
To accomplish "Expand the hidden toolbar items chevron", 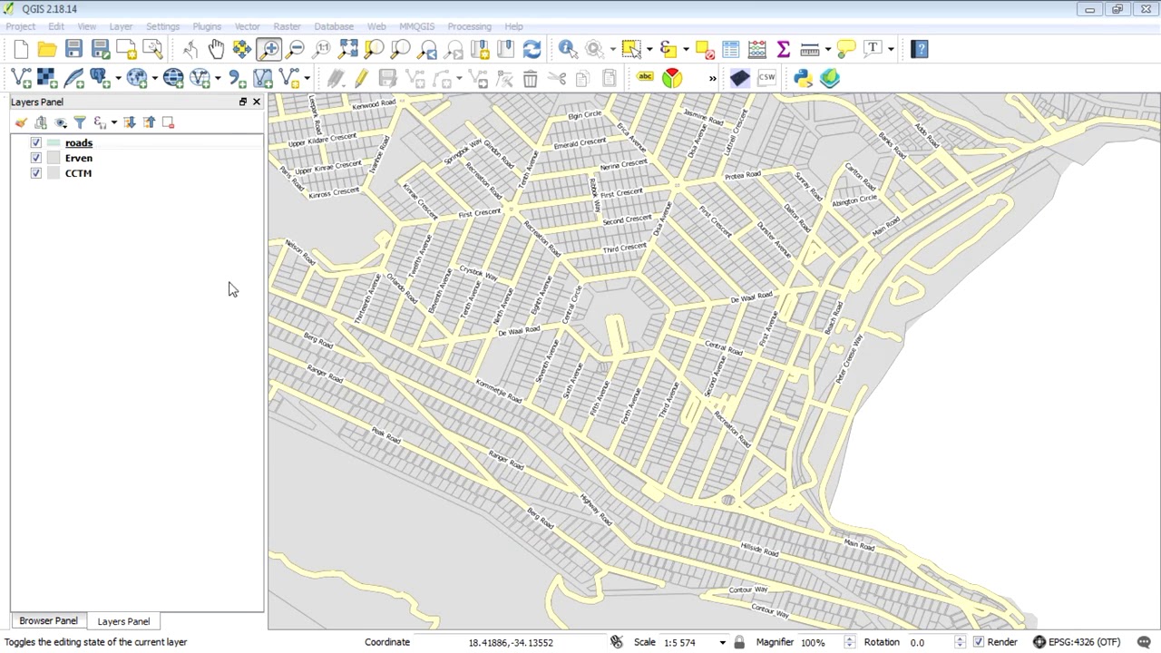I will coord(712,79).
